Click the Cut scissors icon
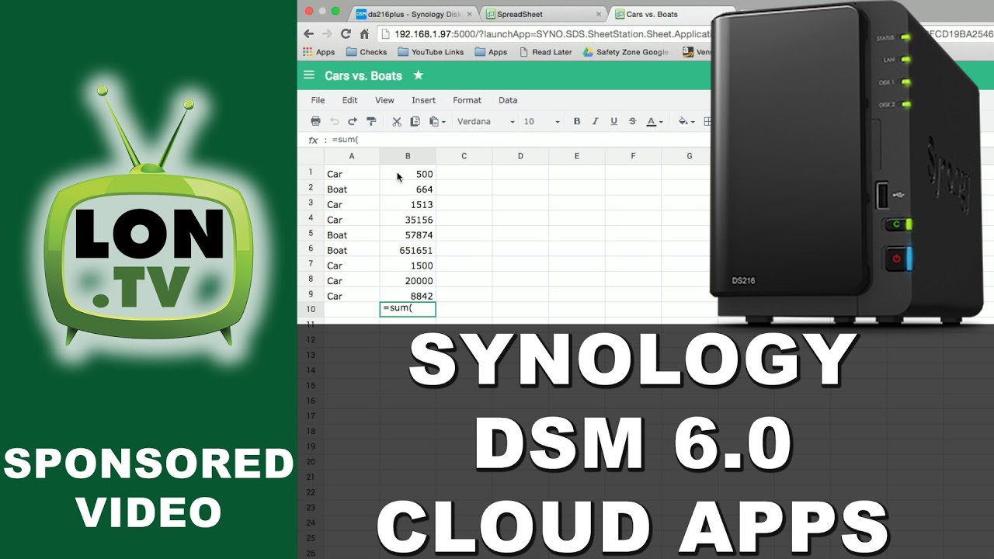The height and width of the screenshot is (559, 994). click(396, 121)
